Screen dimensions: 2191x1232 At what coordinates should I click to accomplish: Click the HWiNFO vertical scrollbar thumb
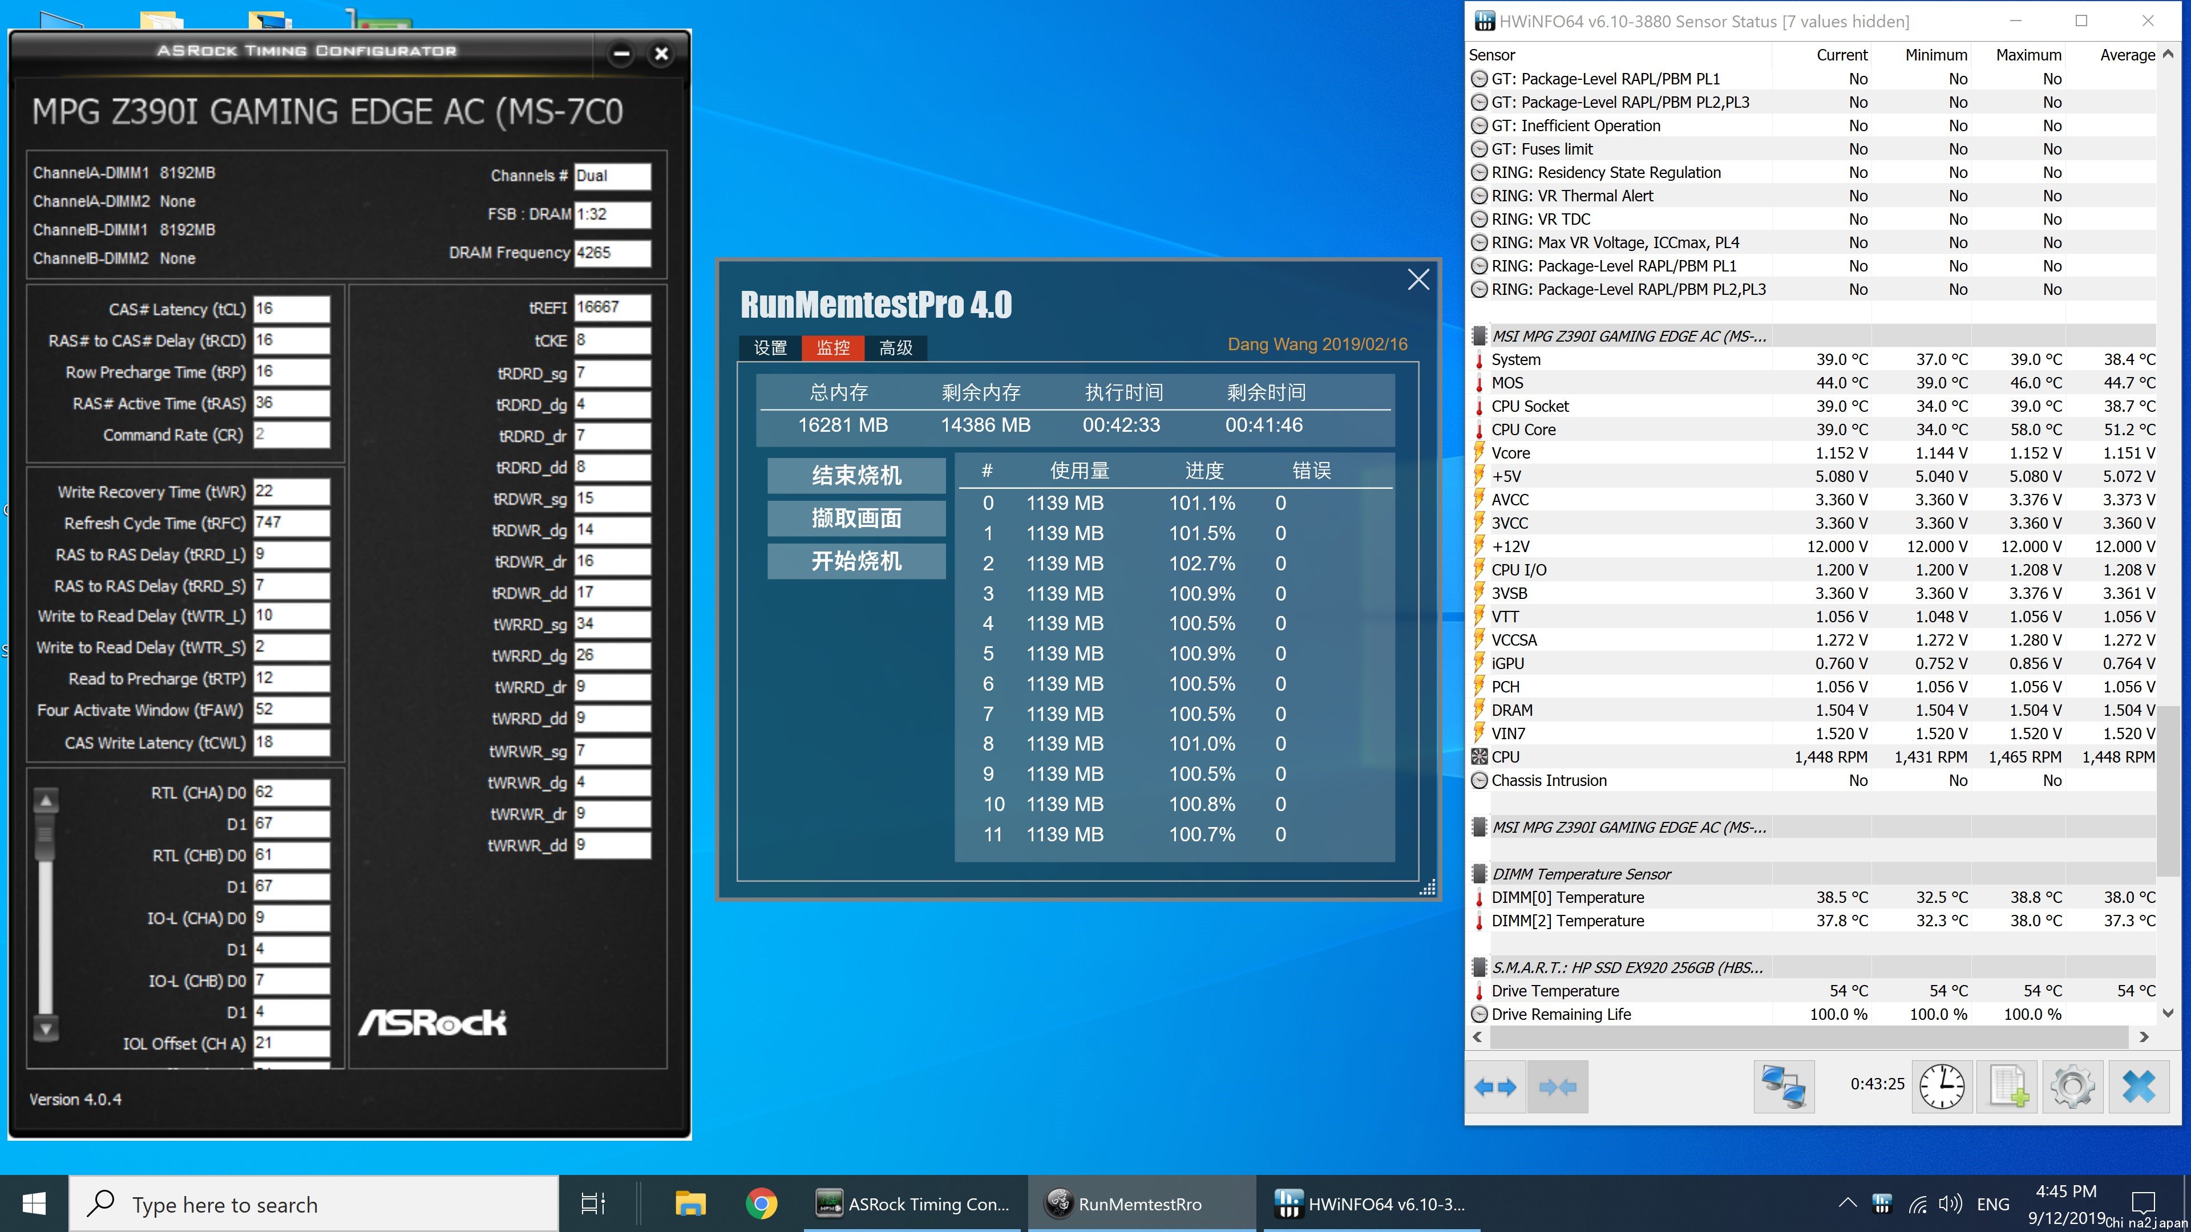2167,791
